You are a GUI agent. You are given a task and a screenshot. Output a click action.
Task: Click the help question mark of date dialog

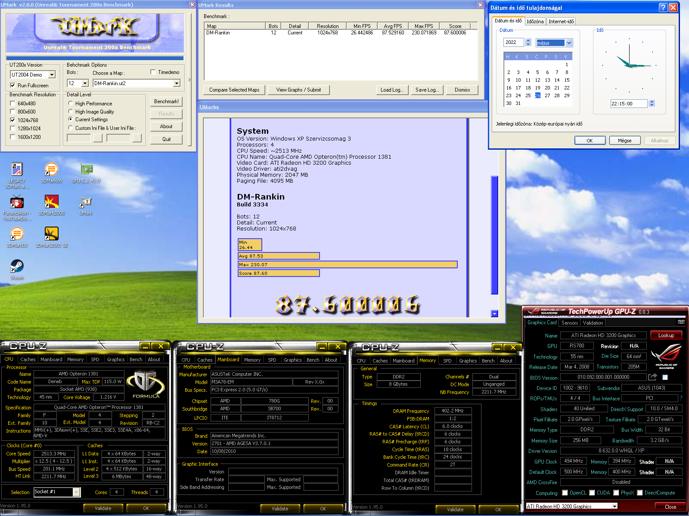pyautogui.click(x=663, y=8)
